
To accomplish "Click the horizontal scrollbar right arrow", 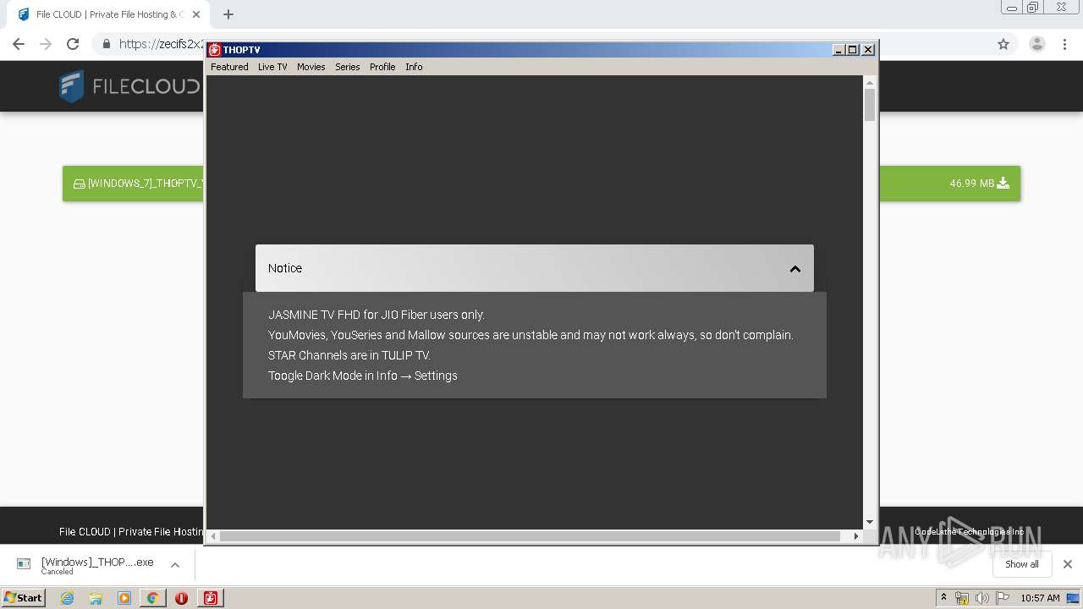I will pyautogui.click(x=856, y=535).
